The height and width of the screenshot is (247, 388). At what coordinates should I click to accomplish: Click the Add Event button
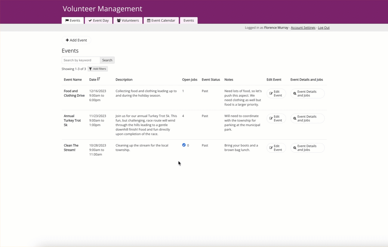point(76,40)
